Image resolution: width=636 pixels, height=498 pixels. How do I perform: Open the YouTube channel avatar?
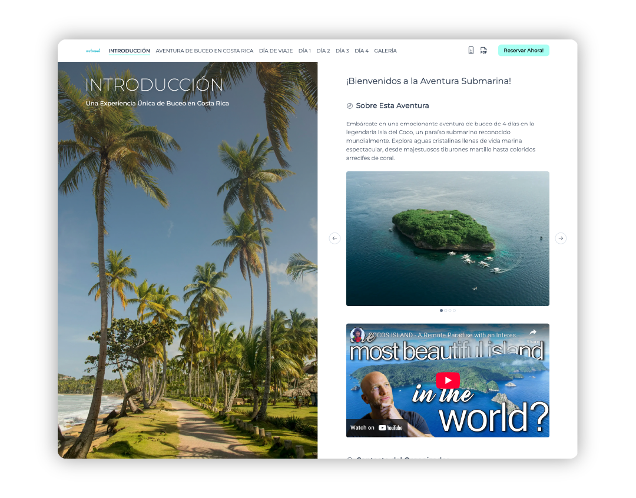(x=357, y=334)
